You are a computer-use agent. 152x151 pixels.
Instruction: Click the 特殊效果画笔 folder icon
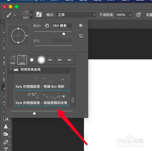[16, 69]
